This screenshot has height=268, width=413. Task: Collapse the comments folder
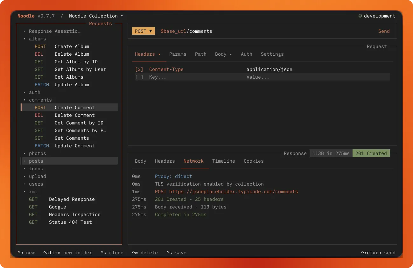pyautogui.click(x=38, y=100)
